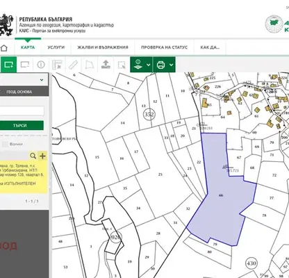Click the search text input field
Screen dimensions: 289x278
[x=22, y=111]
